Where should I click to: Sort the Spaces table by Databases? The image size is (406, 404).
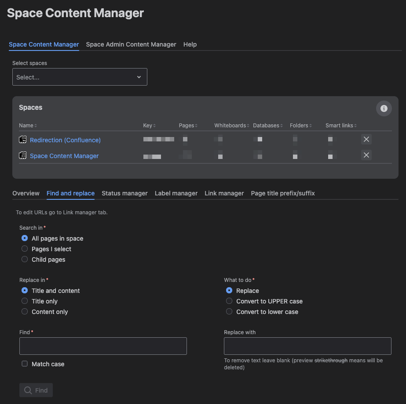coord(268,126)
